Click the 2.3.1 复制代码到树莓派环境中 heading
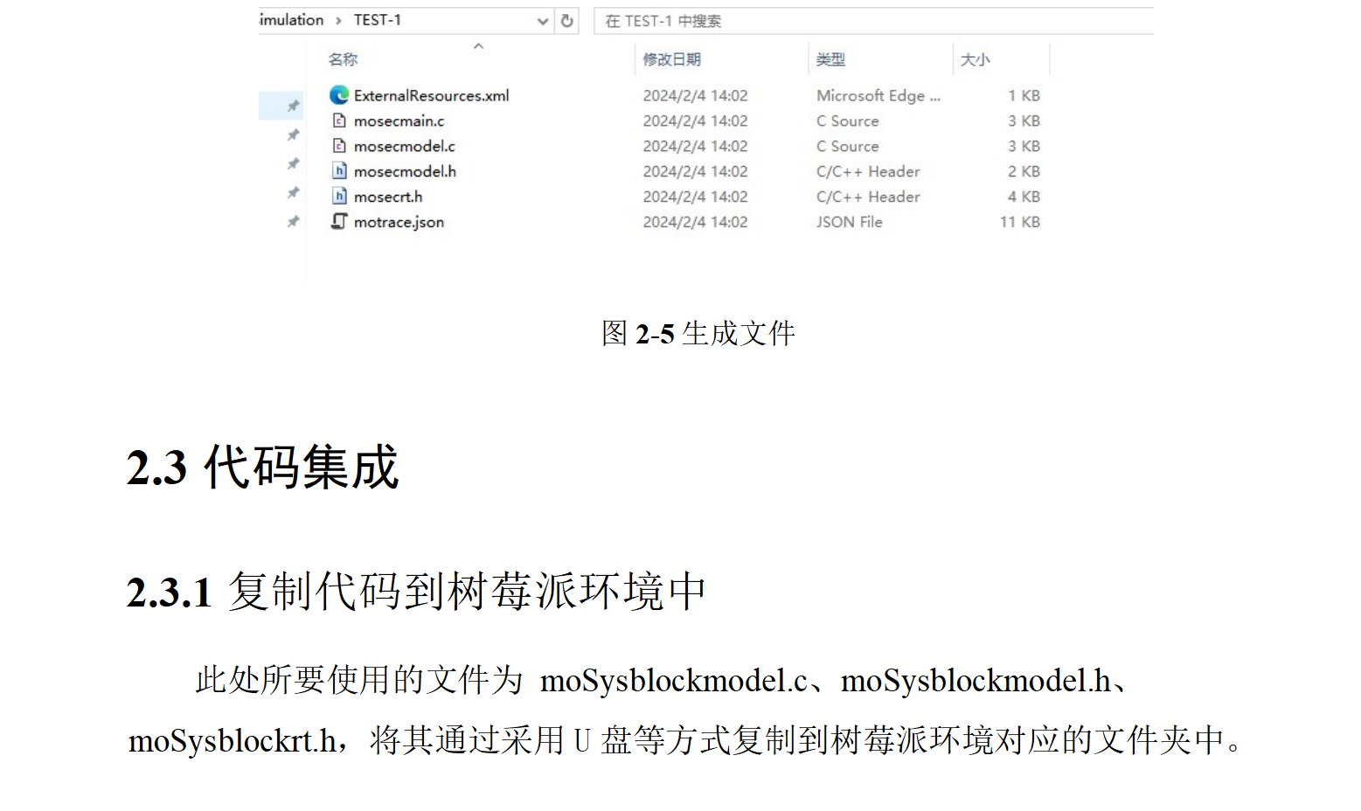This screenshot has width=1361, height=811. 416,592
